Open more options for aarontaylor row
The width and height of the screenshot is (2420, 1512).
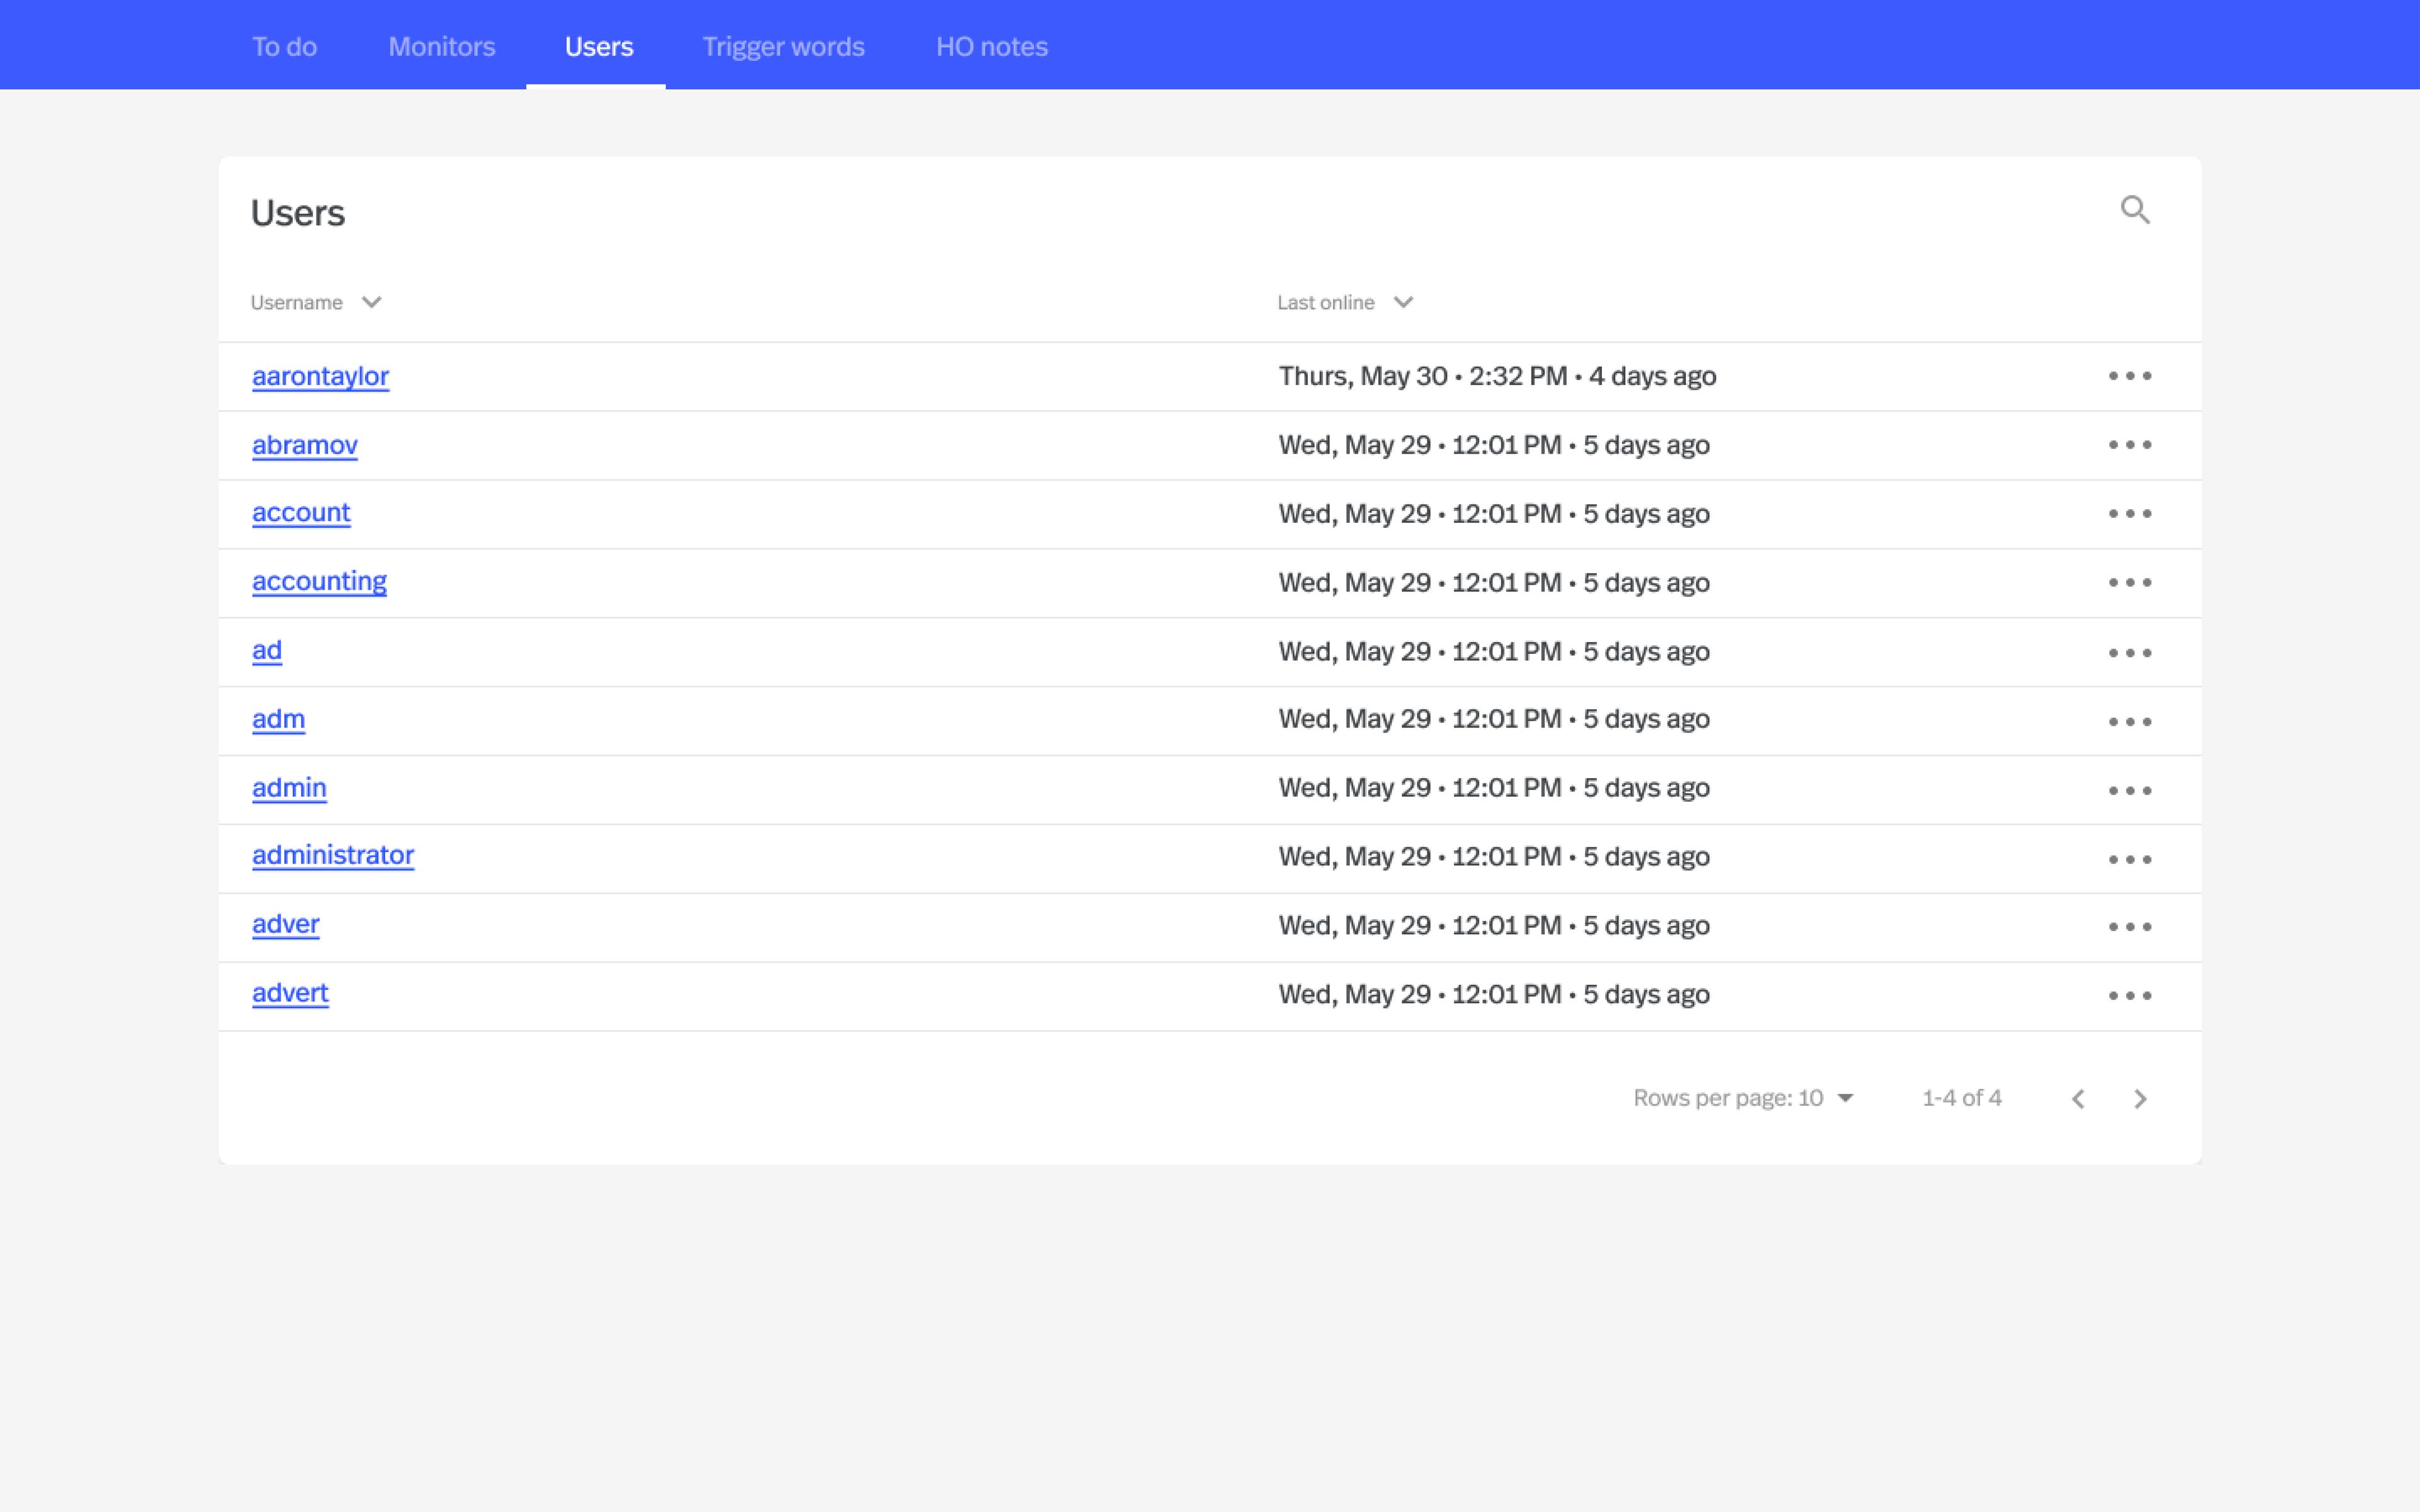(2129, 376)
